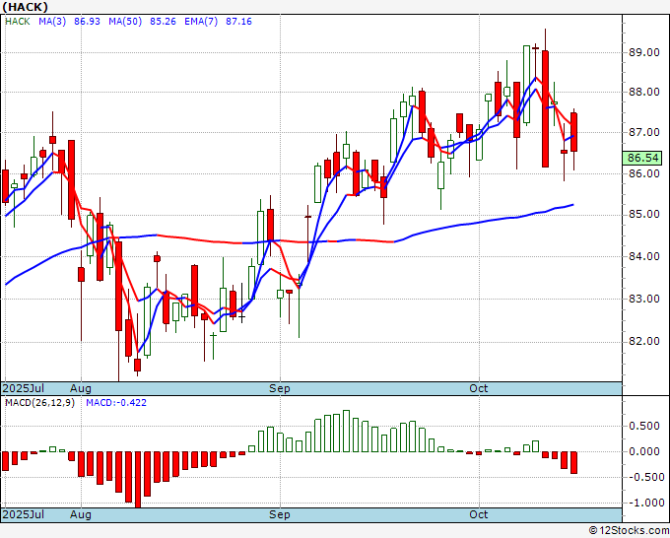Click Oct on the price chart axis
This screenshot has width=670, height=538.
tap(478, 388)
